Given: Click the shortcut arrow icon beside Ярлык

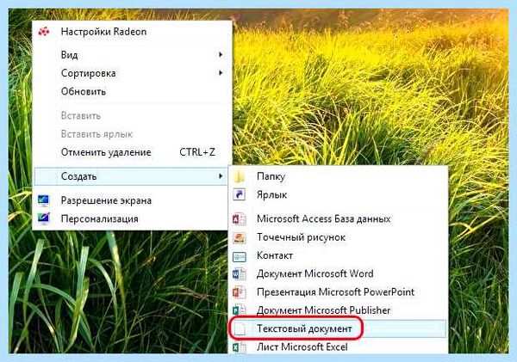Looking at the screenshot, I should coord(239,194).
